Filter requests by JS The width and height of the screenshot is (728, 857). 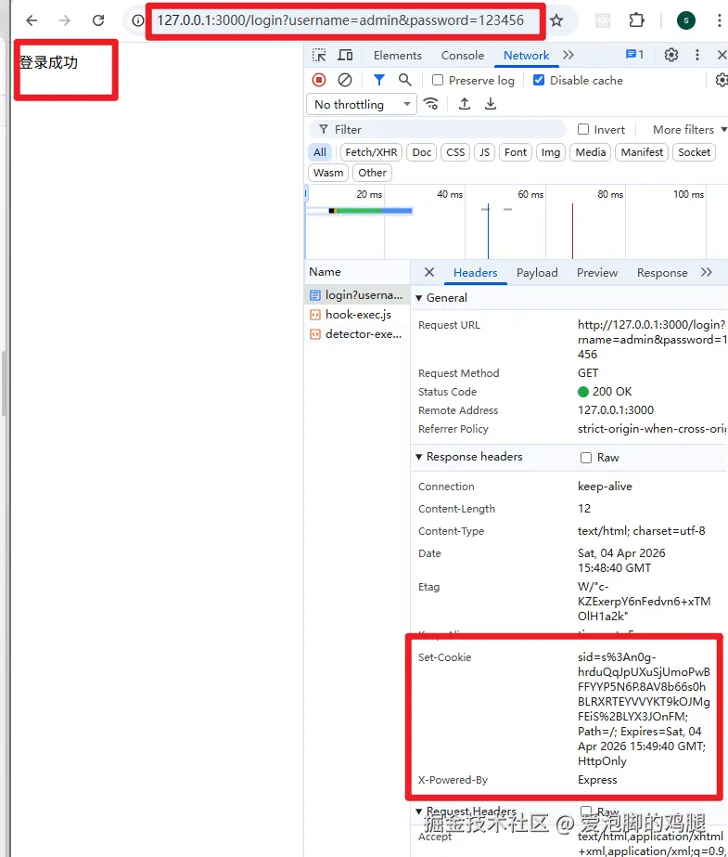(485, 152)
